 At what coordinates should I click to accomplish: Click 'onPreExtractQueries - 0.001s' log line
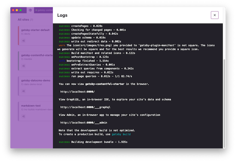click(x=87, y=64)
